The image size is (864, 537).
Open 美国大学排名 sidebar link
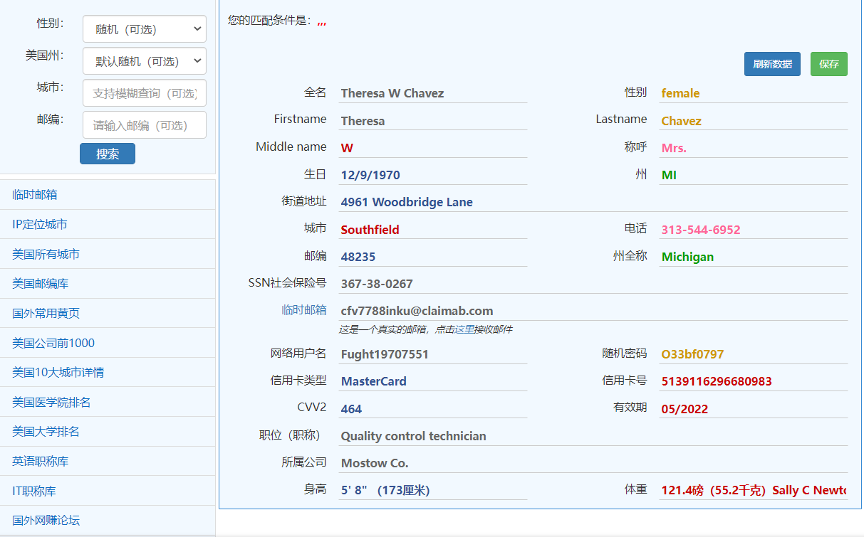[46, 432]
